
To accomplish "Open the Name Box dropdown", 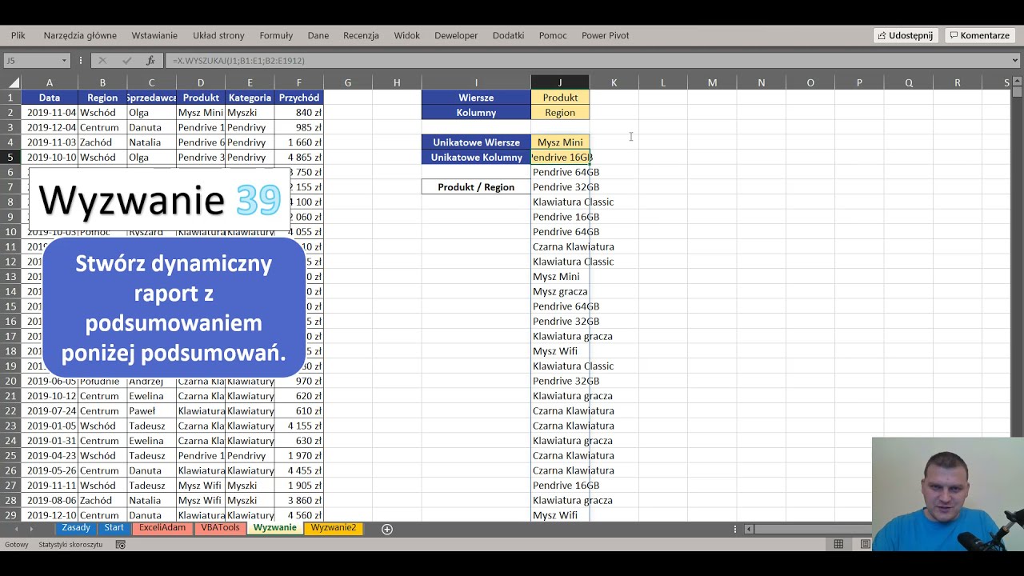I will tap(64, 61).
